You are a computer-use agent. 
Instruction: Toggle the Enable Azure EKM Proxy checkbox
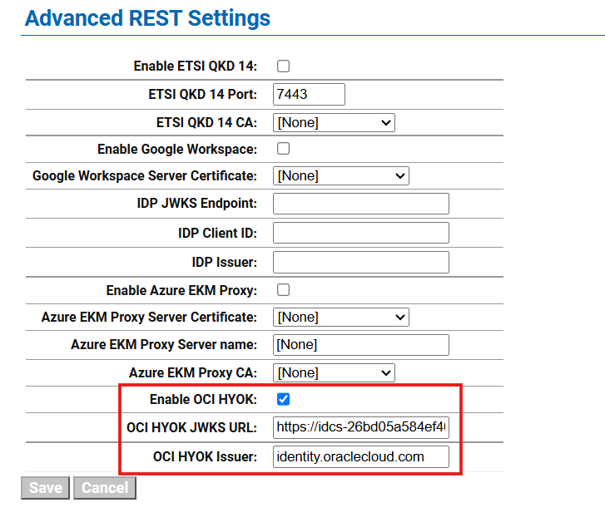click(283, 290)
